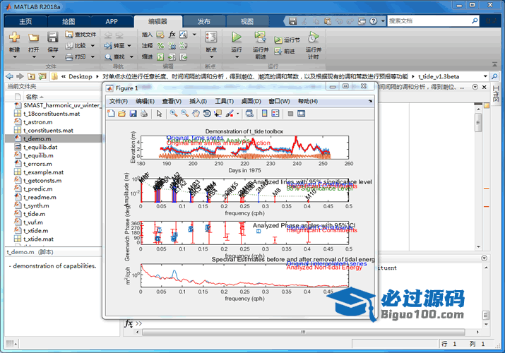
Task: Click the Find (查找) magnifier icon
Action: click(108, 57)
